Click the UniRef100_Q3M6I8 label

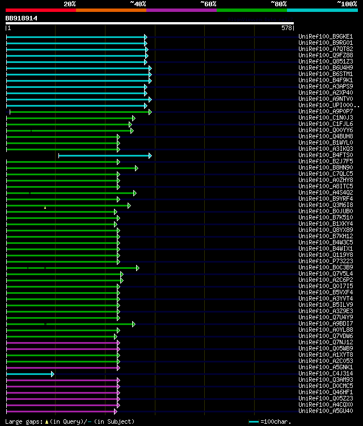[326, 205]
